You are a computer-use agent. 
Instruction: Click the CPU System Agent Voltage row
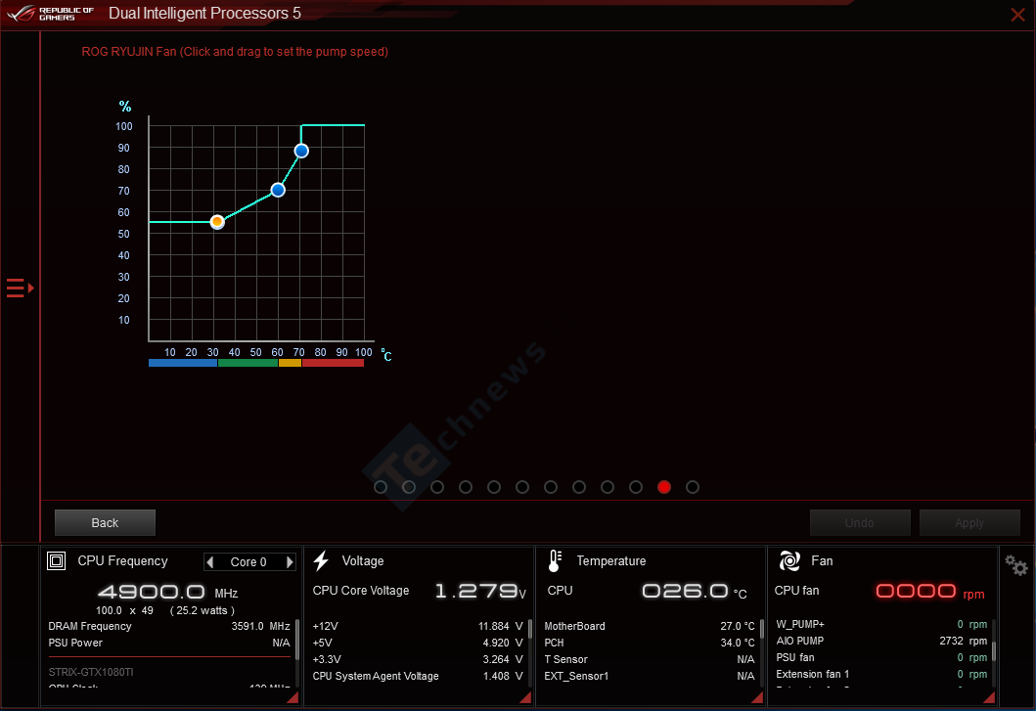click(418, 676)
